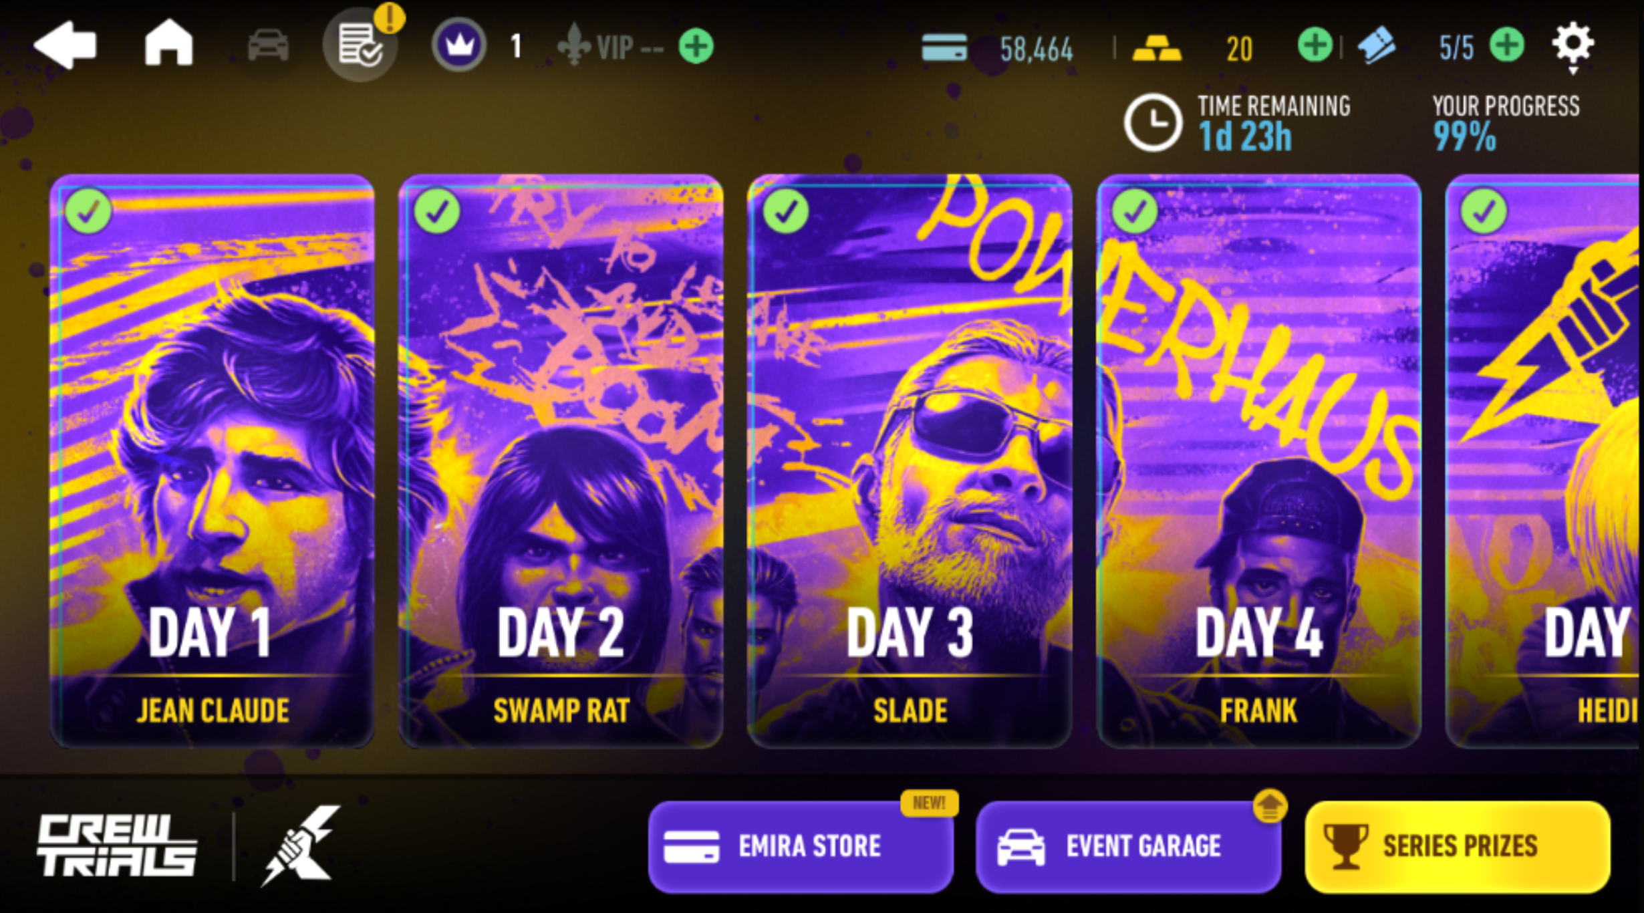Open the garage car icon in top bar
Screen dimensions: 1644x913
pyautogui.click(x=268, y=45)
